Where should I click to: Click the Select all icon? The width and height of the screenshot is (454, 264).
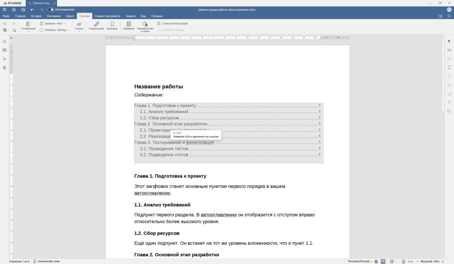[14, 30]
